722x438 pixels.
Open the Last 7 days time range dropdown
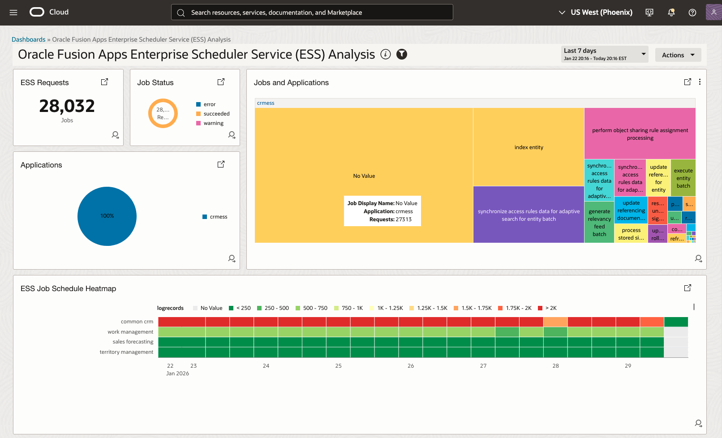tap(604, 54)
